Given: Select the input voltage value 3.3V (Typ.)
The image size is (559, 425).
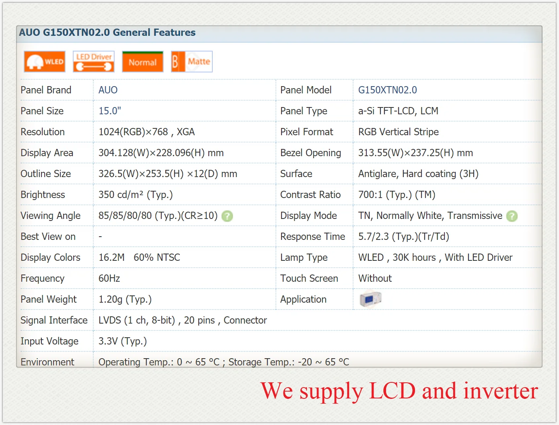Looking at the screenshot, I should pos(123,341).
